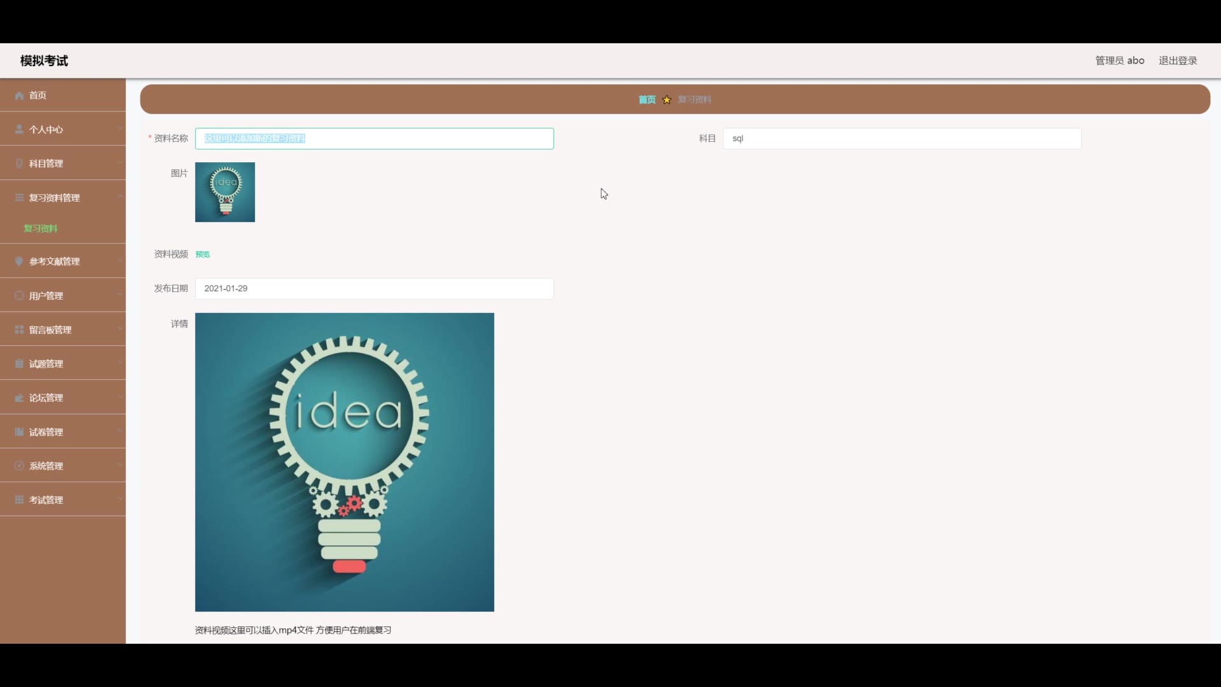Click the 发布日期 field showing 2021-01-29
This screenshot has height=687, width=1221.
coord(375,289)
